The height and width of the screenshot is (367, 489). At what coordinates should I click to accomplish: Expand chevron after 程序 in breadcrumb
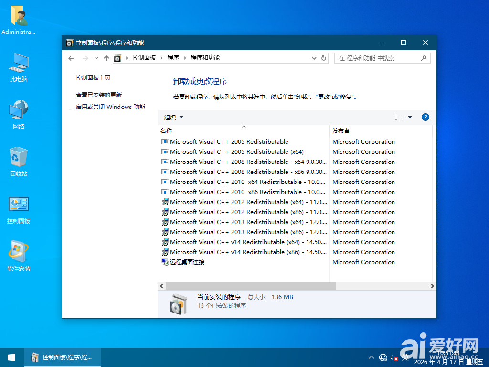click(185, 58)
